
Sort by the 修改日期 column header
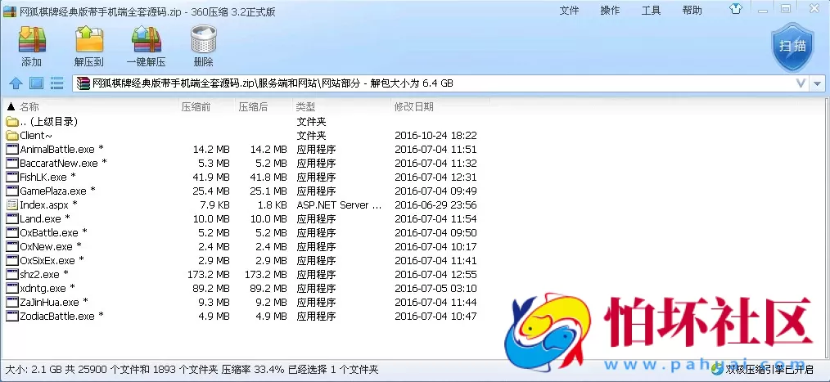414,107
